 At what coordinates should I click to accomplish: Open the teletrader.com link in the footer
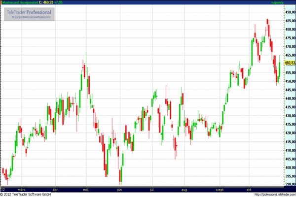pyautogui.click(x=274, y=194)
